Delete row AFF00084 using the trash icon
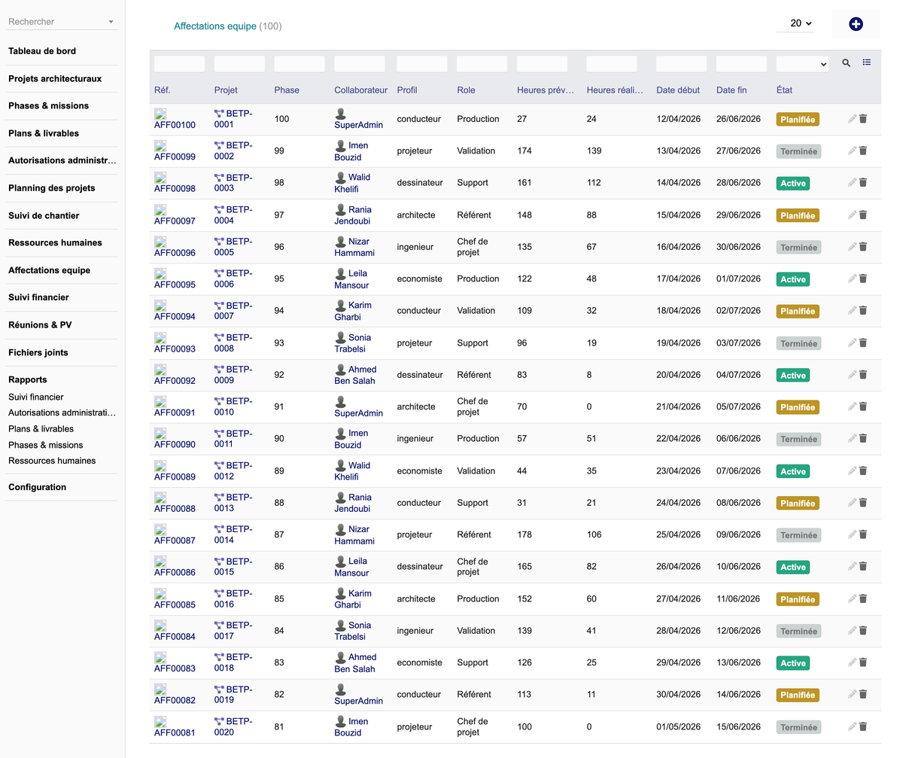 tap(863, 631)
